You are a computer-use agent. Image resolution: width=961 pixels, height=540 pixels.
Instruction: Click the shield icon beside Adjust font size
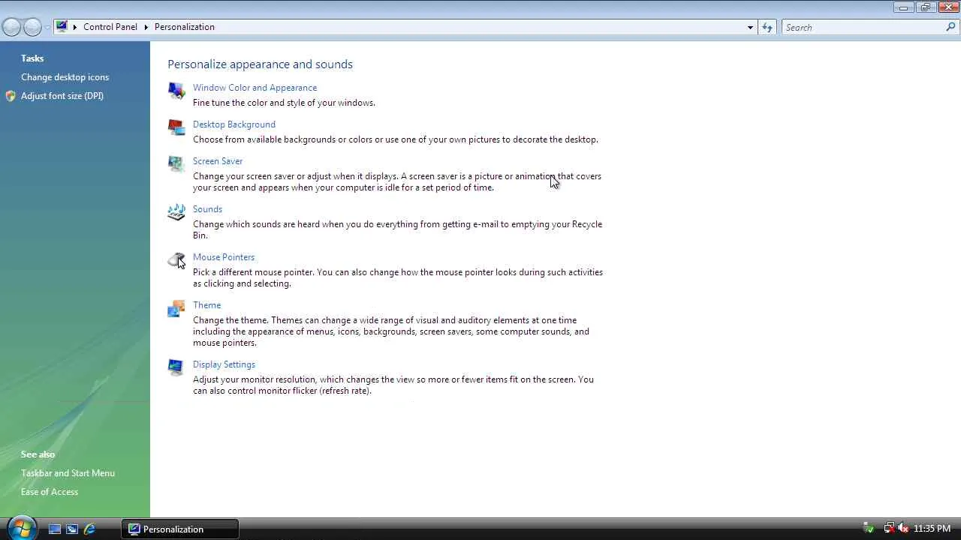[x=11, y=96]
